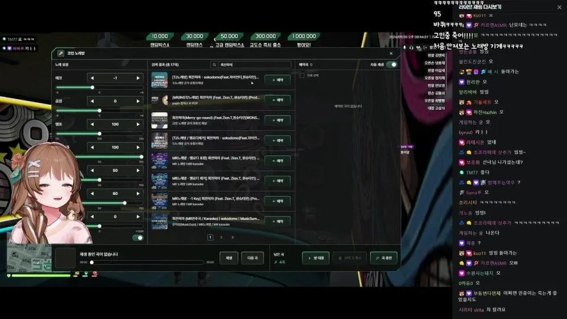Reserve the MR노래방 멜로디 제거 result
The image size is (567, 319).
278,181
